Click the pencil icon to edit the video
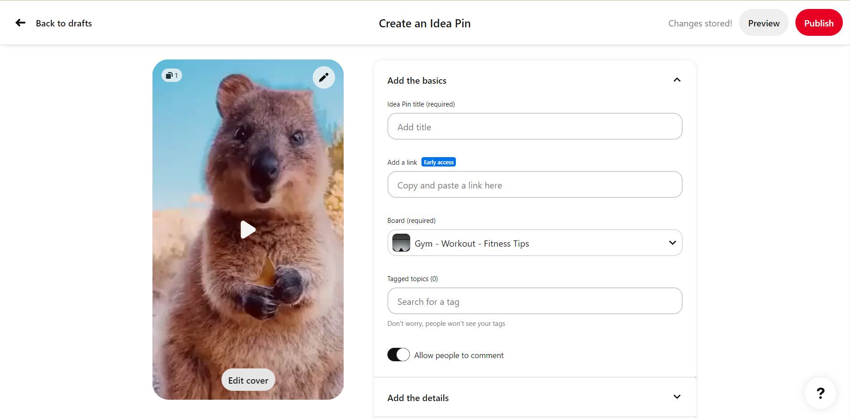Screen dimensions: 850x419 pos(323,77)
